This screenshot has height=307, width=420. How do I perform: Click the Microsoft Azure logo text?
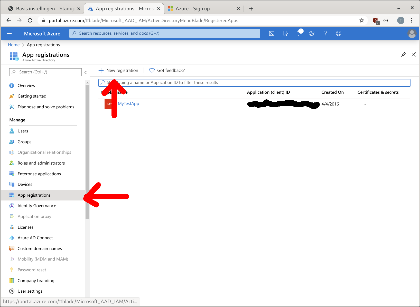42,34
